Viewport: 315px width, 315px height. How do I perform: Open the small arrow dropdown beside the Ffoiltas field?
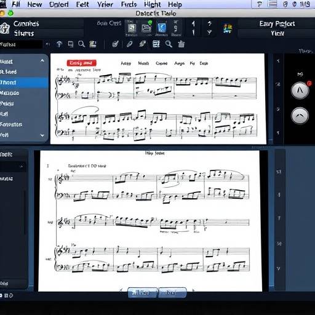point(47,44)
